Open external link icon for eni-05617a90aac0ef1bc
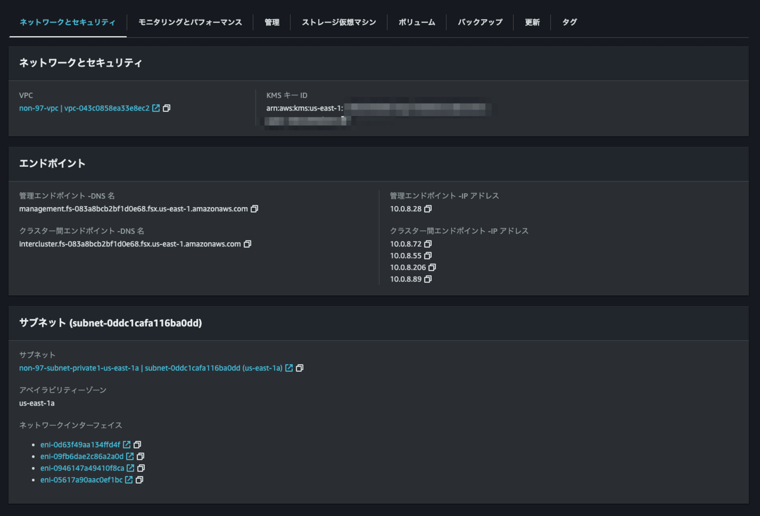760x516 pixels. click(129, 480)
